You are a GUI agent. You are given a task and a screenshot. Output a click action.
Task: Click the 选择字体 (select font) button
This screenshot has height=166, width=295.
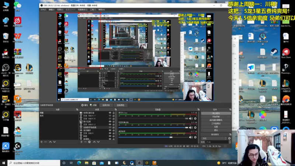click(106, 105)
